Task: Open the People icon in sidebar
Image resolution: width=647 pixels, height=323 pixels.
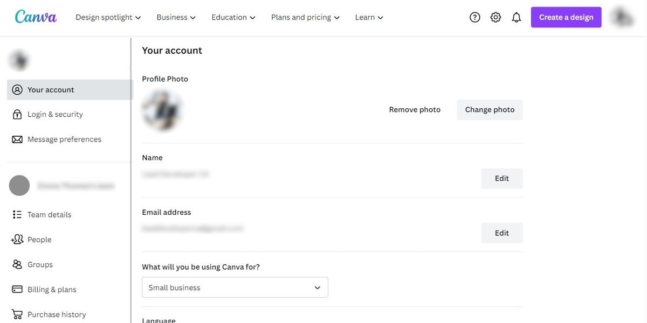Action: [17, 240]
